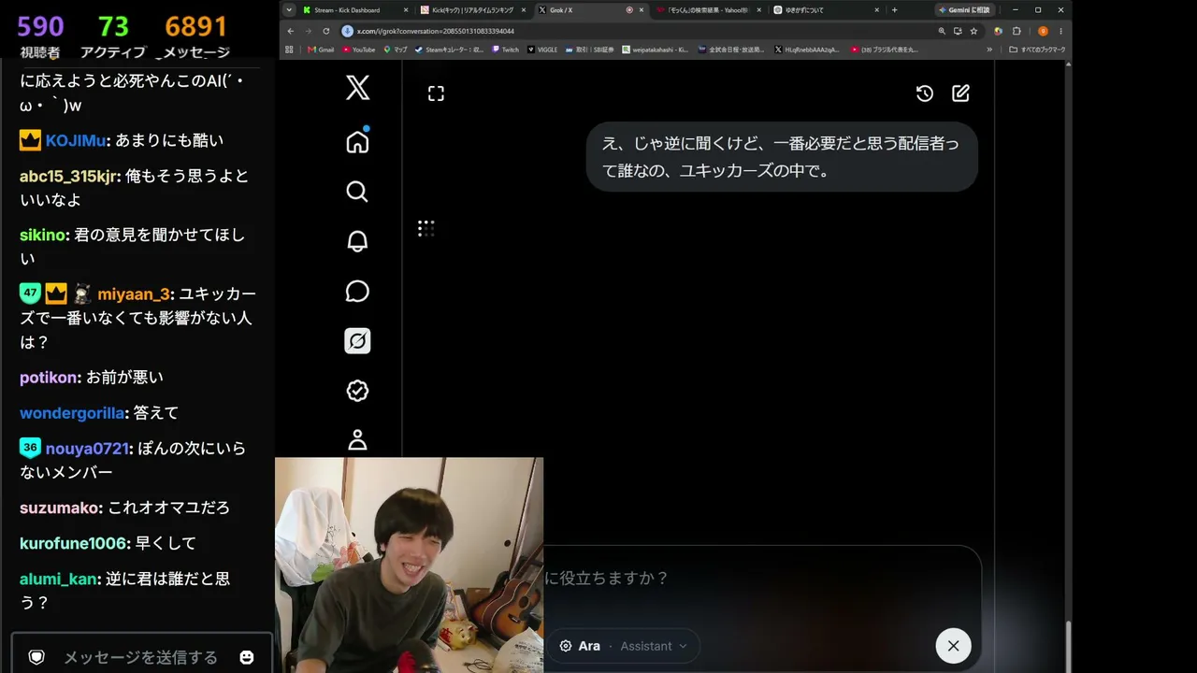The image size is (1197, 673).
Task: Click the browser forward arrow
Action: coord(309,31)
